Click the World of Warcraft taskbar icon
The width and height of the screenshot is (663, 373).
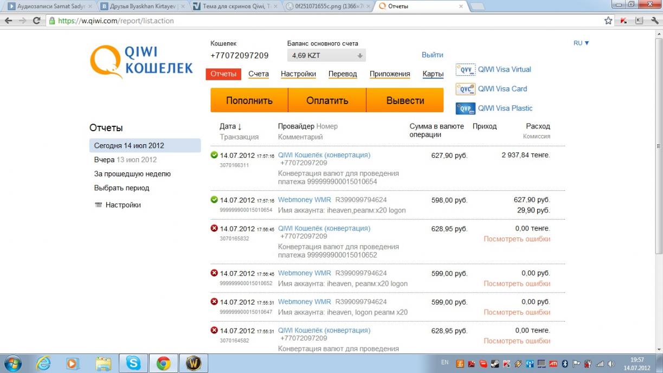(x=194, y=363)
